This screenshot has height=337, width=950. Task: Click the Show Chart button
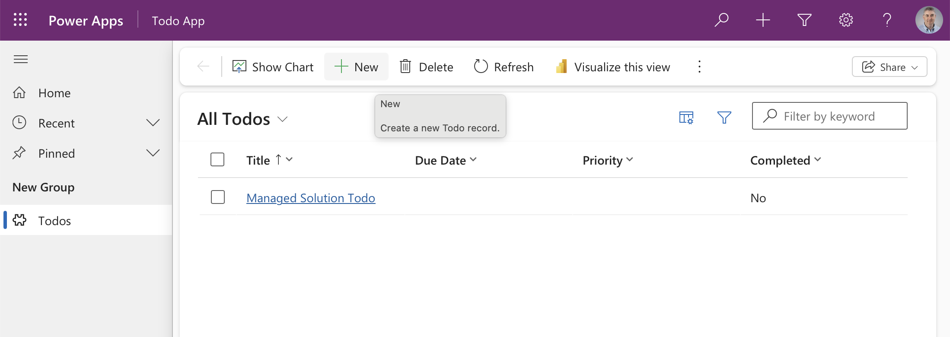coord(273,67)
